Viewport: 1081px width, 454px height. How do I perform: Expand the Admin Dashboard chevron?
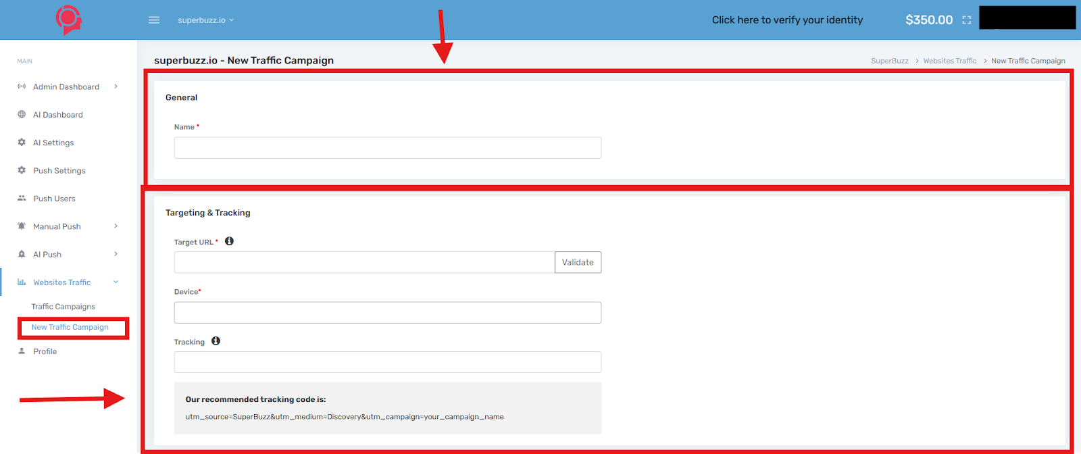tap(116, 86)
